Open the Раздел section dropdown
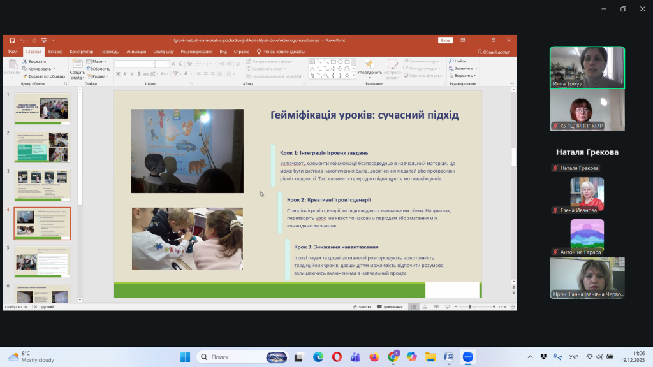 pos(98,76)
